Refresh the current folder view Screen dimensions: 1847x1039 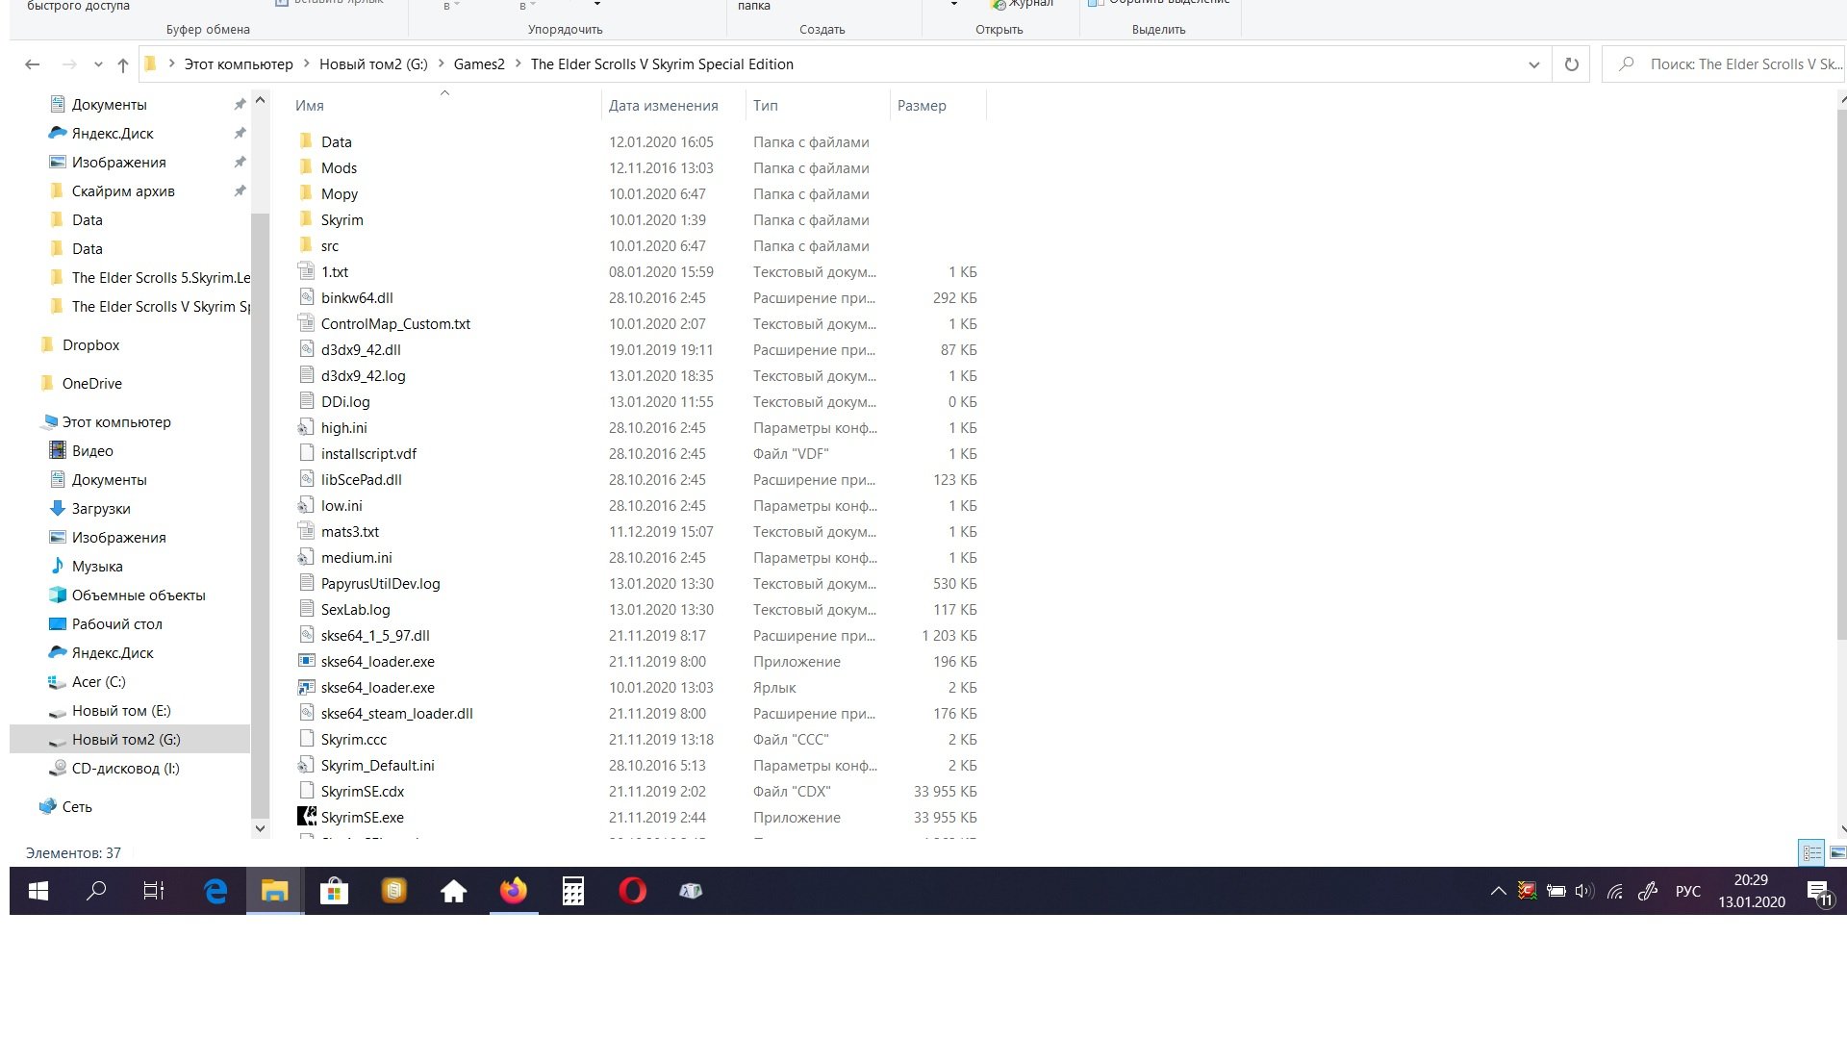[x=1571, y=64]
